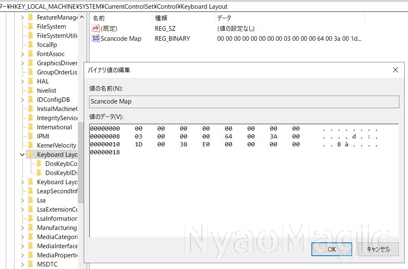The height and width of the screenshot is (269, 408).
Task: Click the Scancode Map data cell hex string
Action: (289, 39)
